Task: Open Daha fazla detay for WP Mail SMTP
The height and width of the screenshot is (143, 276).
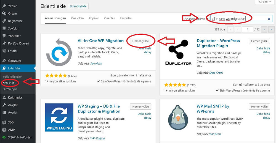Action: 263,116
